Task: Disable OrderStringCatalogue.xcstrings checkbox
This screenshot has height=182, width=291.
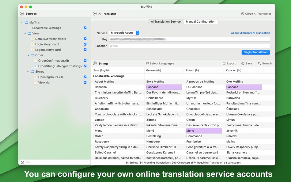Action: [x=85, y=66]
